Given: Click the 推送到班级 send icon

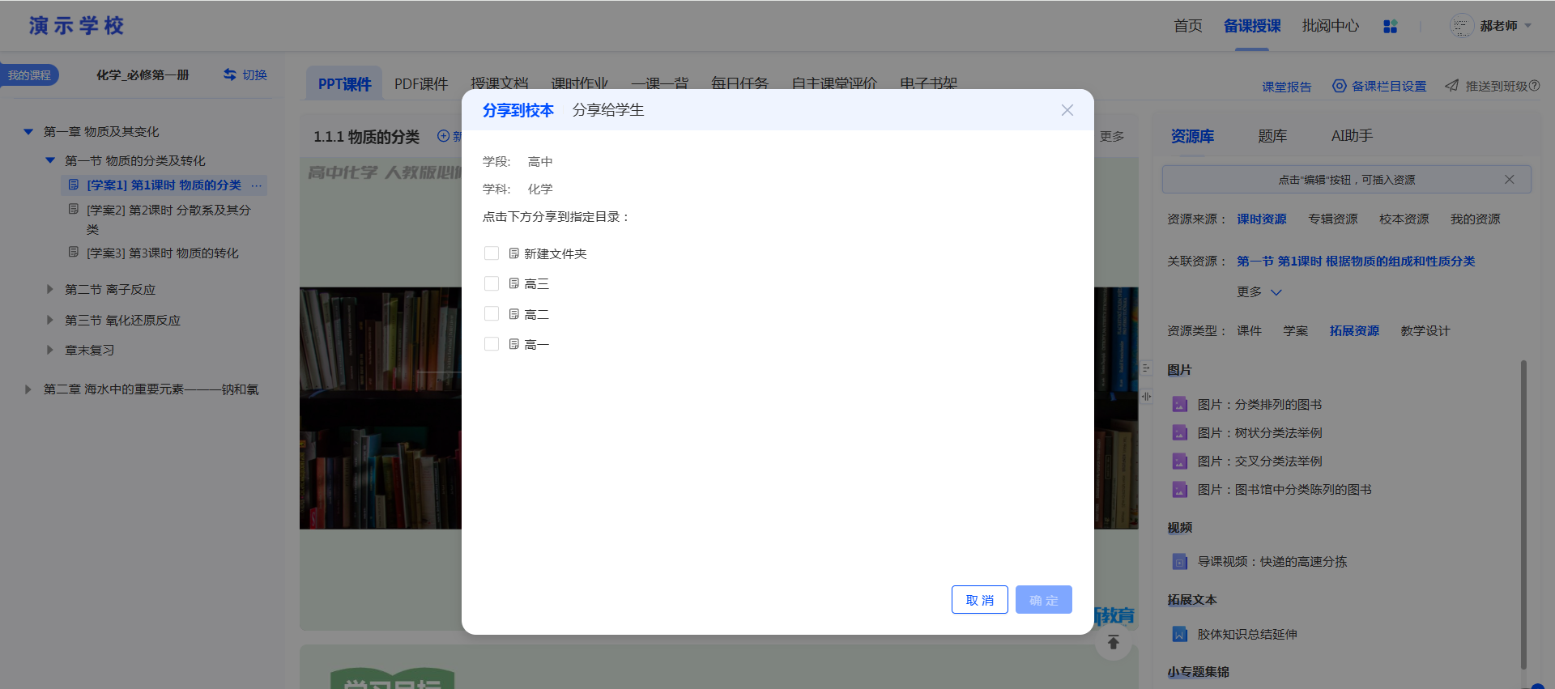Looking at the screenshot, I should point(1452,86).
